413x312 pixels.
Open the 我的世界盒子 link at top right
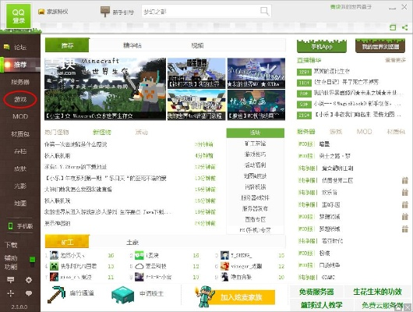[351, 7]
